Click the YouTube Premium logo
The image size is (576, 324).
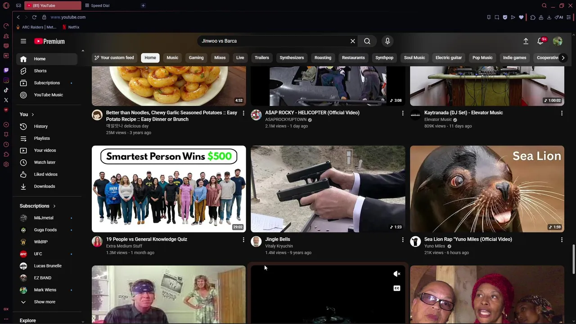click(49, 41)
